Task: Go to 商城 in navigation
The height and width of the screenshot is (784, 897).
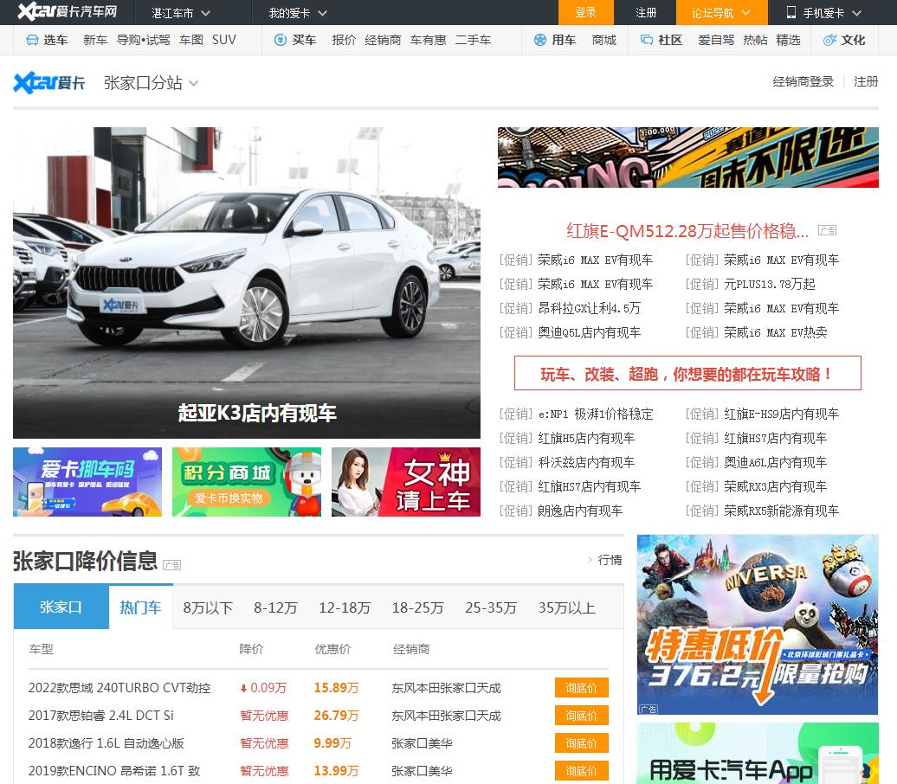Action: [x=603, y=40]
